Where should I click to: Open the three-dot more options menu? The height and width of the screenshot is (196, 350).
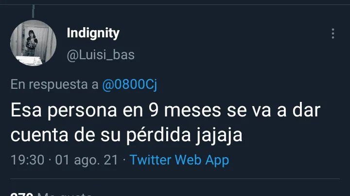pyautogui.click(x=333, y=33)
